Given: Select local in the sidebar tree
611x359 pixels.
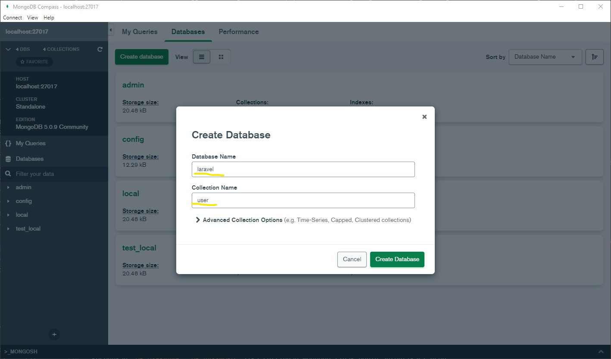Looking at the screenshot, I should [22, 215].
